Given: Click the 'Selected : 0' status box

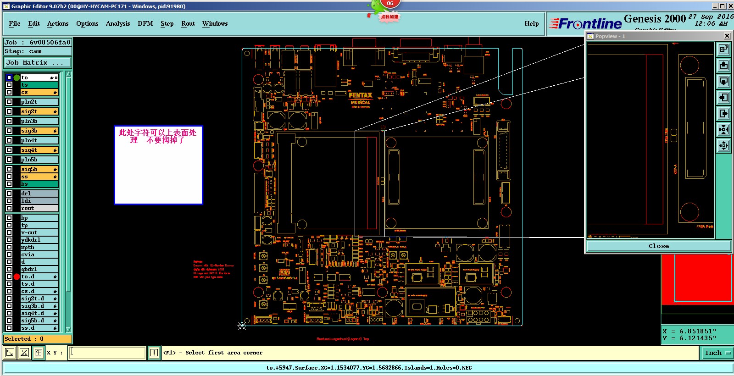Looking at the screenshot, I should 38,339.
